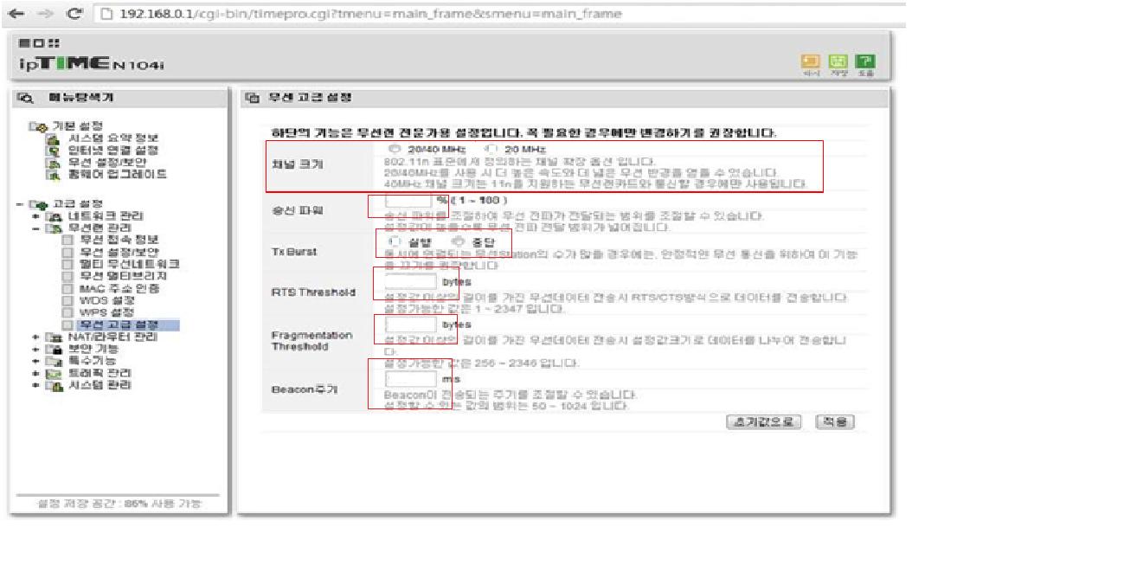1143x572 pixels.
Task: Open the 무선 멀티브리지 menu item
Action: coord(123,276)
